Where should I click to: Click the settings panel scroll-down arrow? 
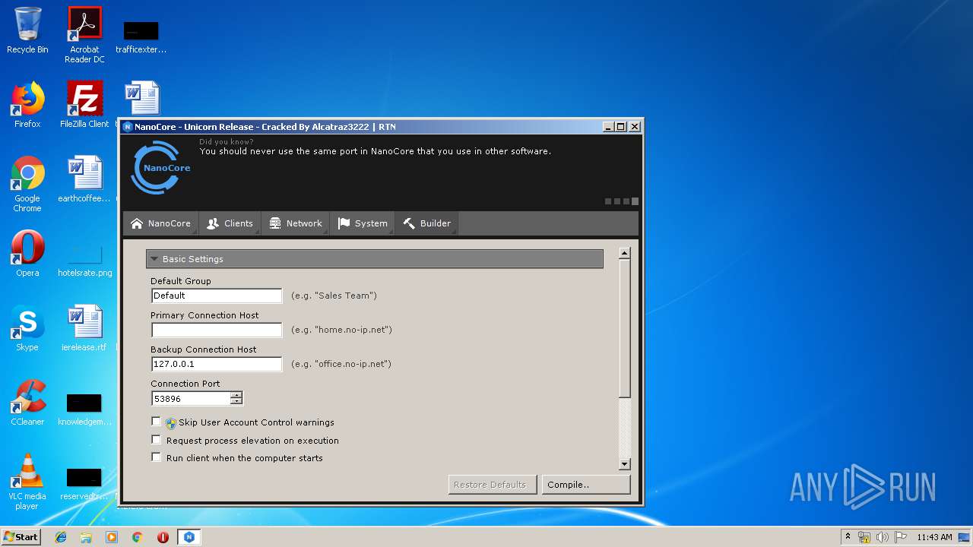[x=625, y=464]
